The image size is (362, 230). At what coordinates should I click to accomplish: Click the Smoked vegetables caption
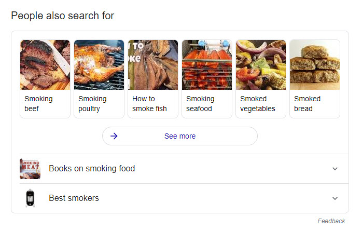(x=257, y=104)
